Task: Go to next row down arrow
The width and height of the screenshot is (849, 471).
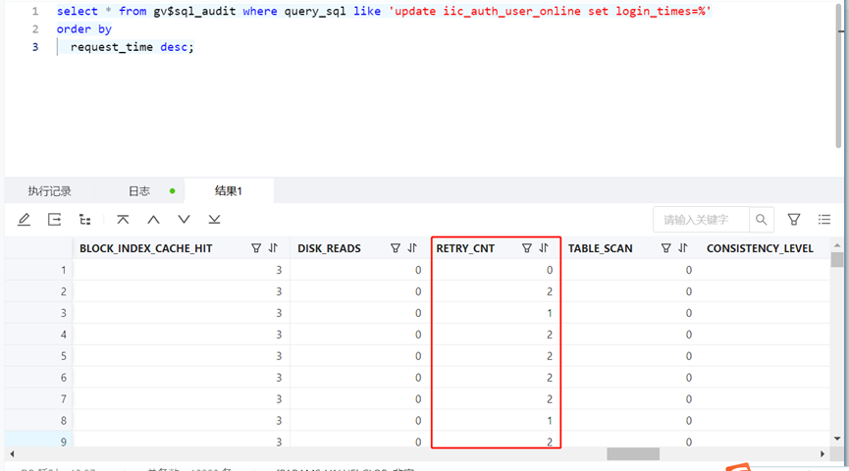Action: click(185, 219)
